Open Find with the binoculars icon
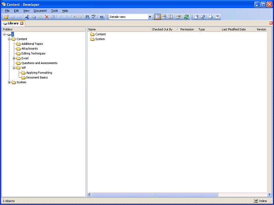The height and width of the screenshot is (205, 274). (87, 17)
